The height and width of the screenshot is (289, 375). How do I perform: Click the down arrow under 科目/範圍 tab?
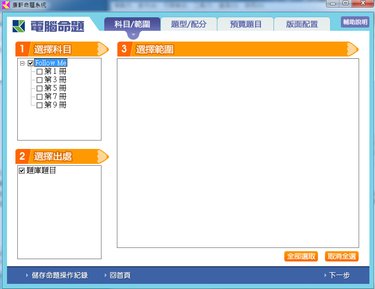click(x=133, y=35)
